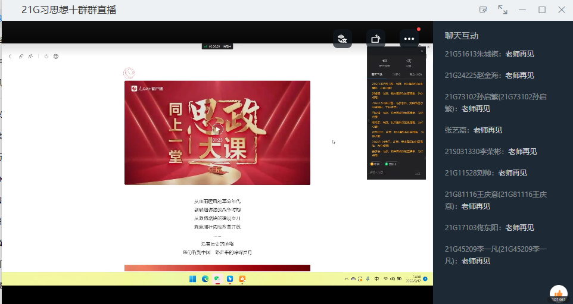Click 朱城祺's chat message 老师再见
Screen dimensions: 573x304
(519, 54)
